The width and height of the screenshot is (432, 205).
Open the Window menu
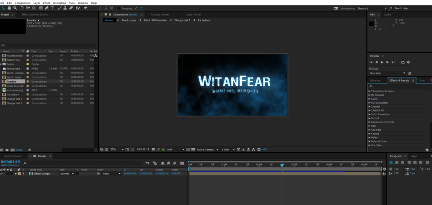tap(83, 3)
